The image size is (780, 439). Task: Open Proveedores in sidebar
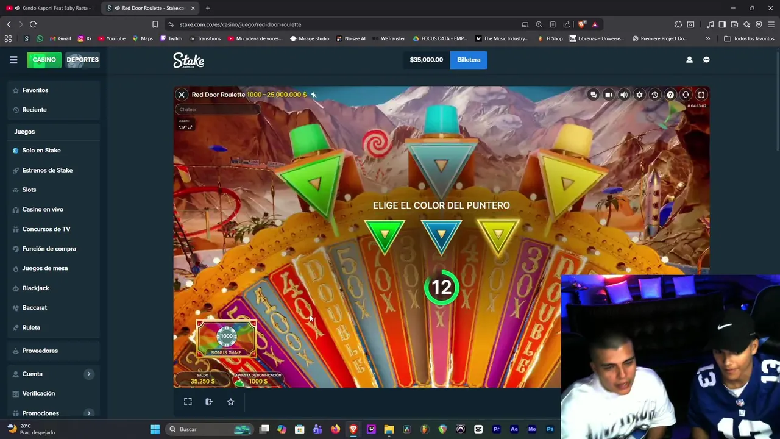click(54, 351)
